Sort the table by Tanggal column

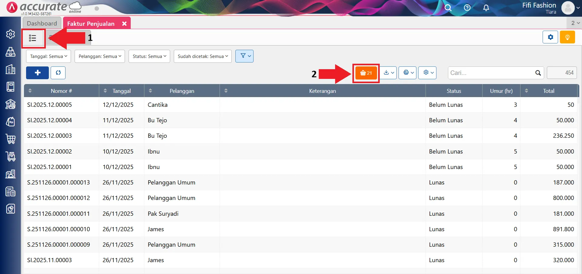121,91
